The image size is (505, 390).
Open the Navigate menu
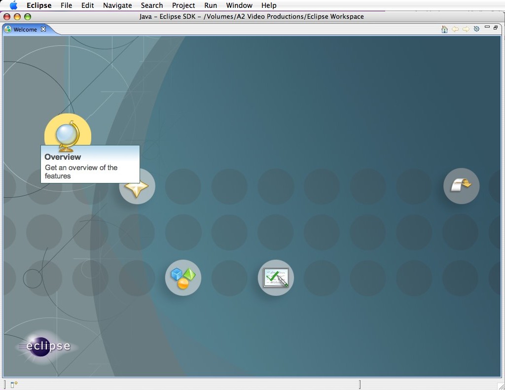(x=117, y=5)
